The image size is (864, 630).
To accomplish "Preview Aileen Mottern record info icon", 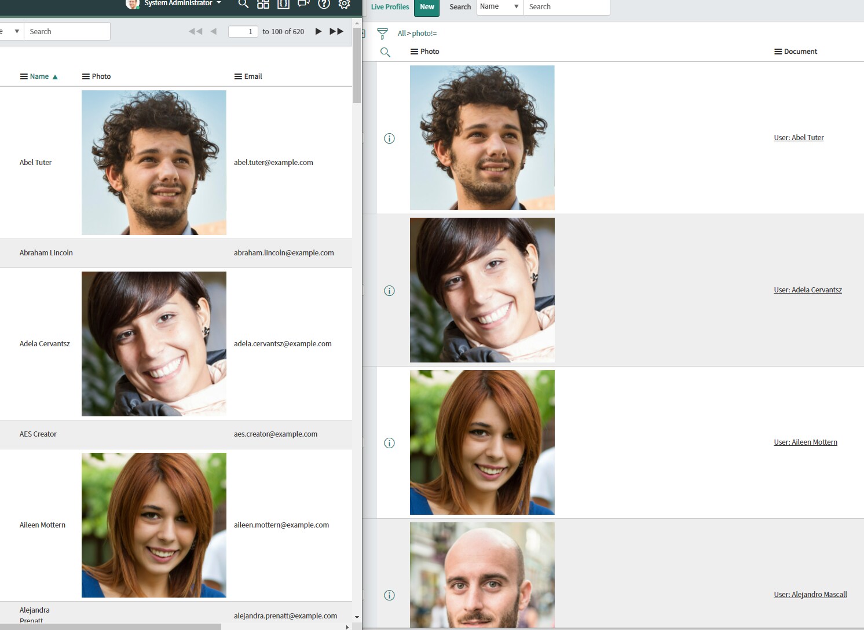I will [x=390, y=443].
